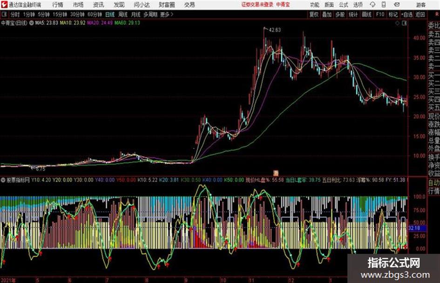Open the 市场 menu
The height and width of the screenshot is (283, 440).
click(78, 5)
